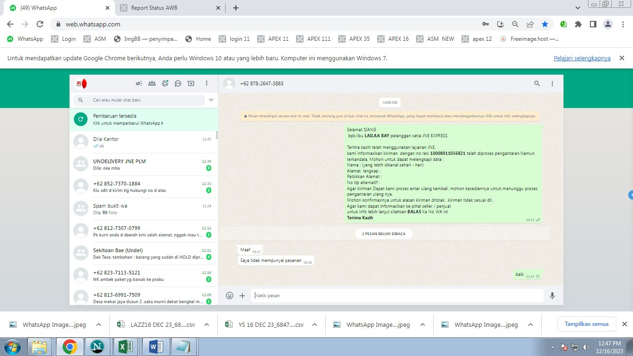Viewport: 633px width, 356px height.
Task: Open Excel from the taskbar
Action: tap(126, 347)
